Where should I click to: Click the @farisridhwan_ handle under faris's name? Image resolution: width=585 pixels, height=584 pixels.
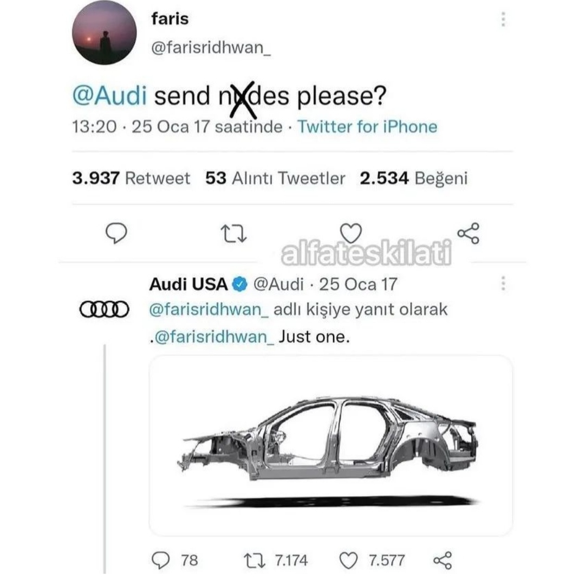(210, 48)
